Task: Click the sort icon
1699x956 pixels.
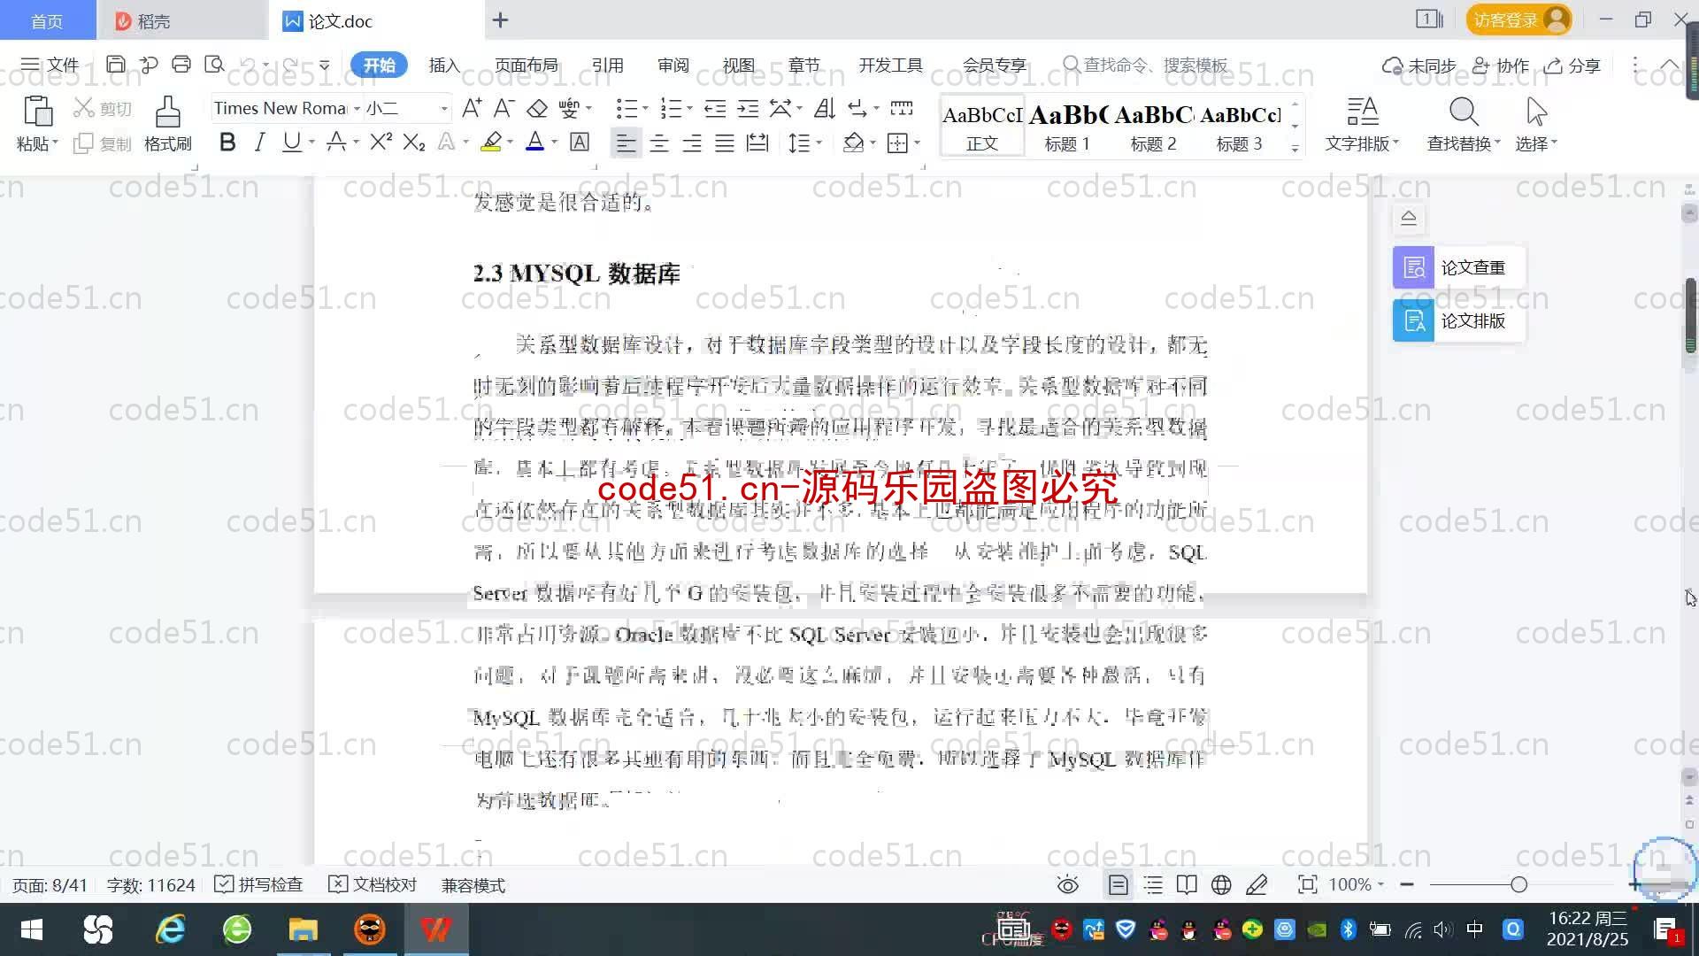Action: point(825,108)
